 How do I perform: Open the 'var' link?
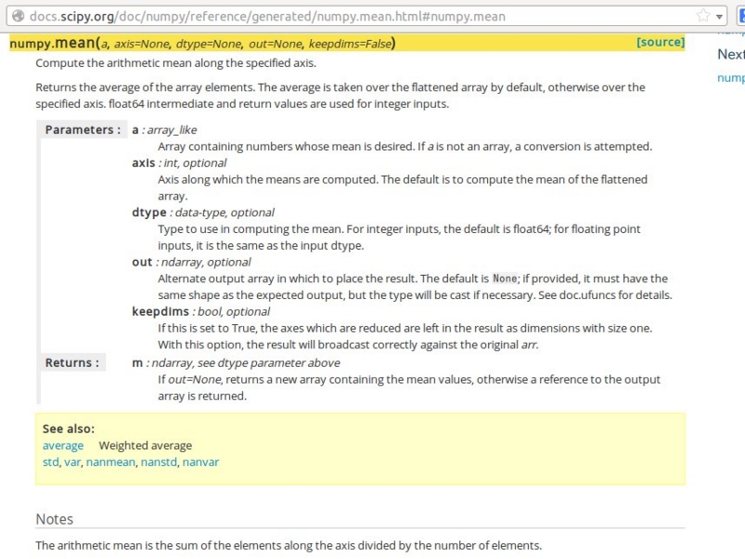coord(73,462)
